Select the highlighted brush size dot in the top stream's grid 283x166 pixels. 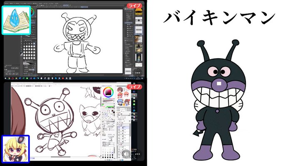point(34,44)
